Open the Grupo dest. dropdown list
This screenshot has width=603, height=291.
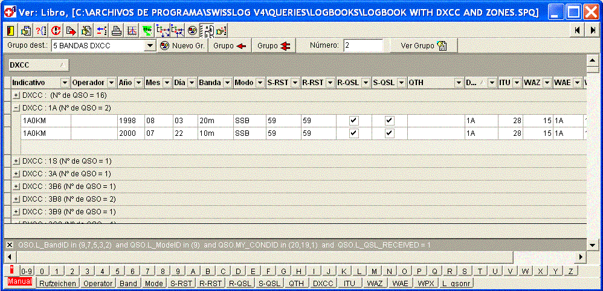click(x=150, y=46)
